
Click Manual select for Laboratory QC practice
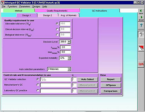pos(87,91)
